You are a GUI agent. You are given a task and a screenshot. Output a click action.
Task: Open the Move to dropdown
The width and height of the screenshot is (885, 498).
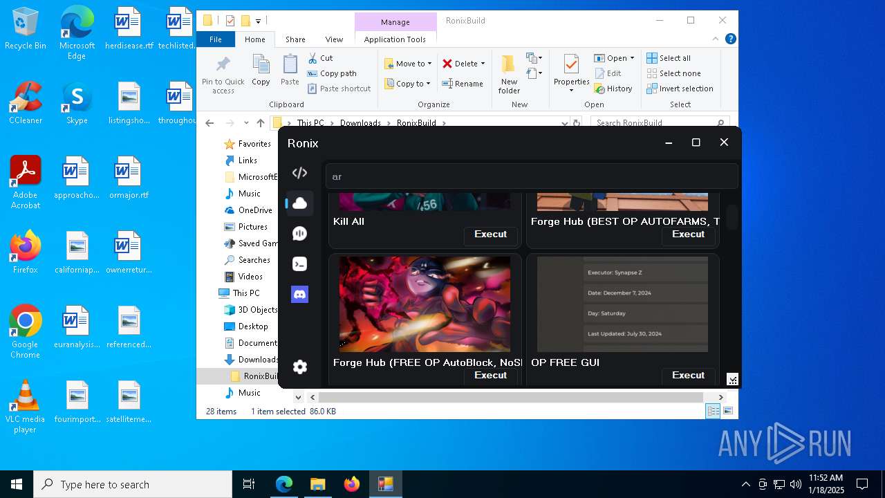(x=408, y=64)
